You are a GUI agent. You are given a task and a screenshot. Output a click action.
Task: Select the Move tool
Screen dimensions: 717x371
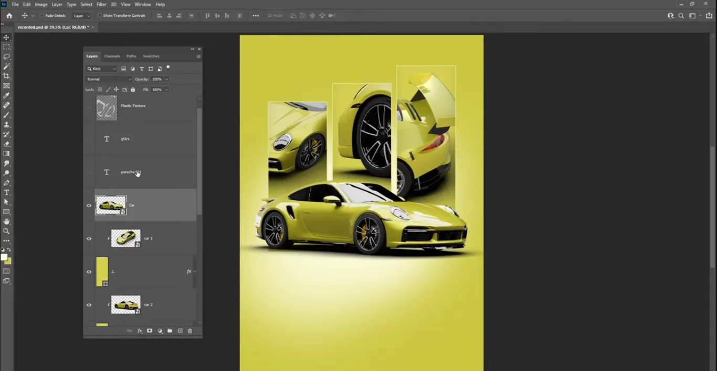pos(6,37)
